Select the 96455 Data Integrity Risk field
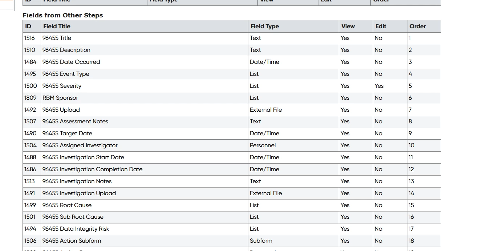Viewport: 488px width, 251px height. 76,229
